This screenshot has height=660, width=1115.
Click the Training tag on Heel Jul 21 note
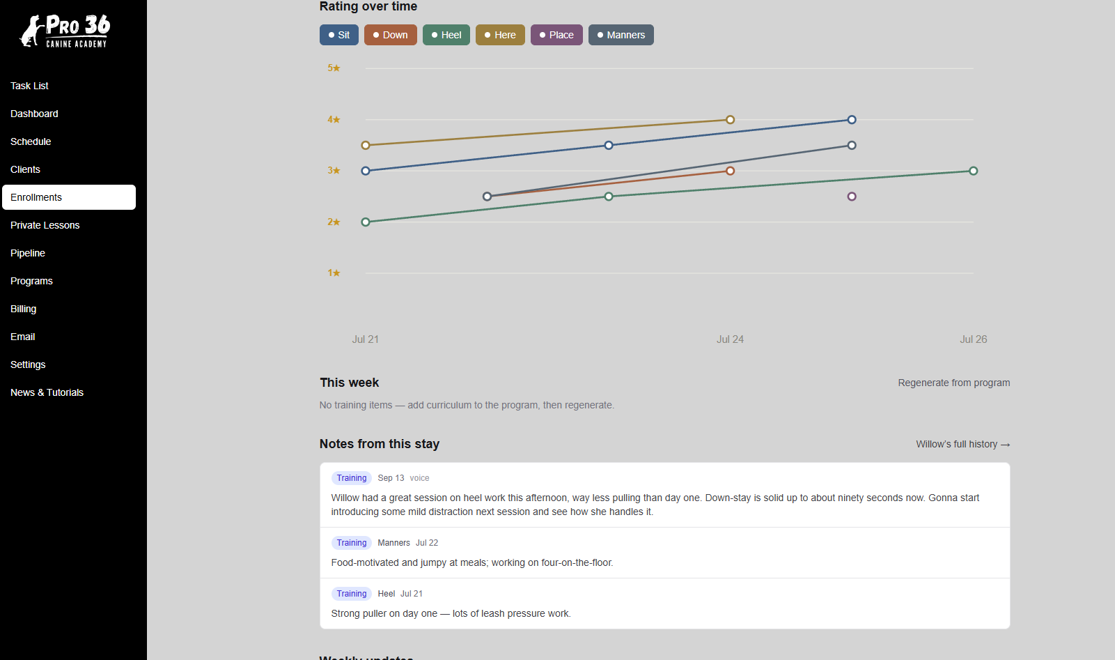coord(352,594)
